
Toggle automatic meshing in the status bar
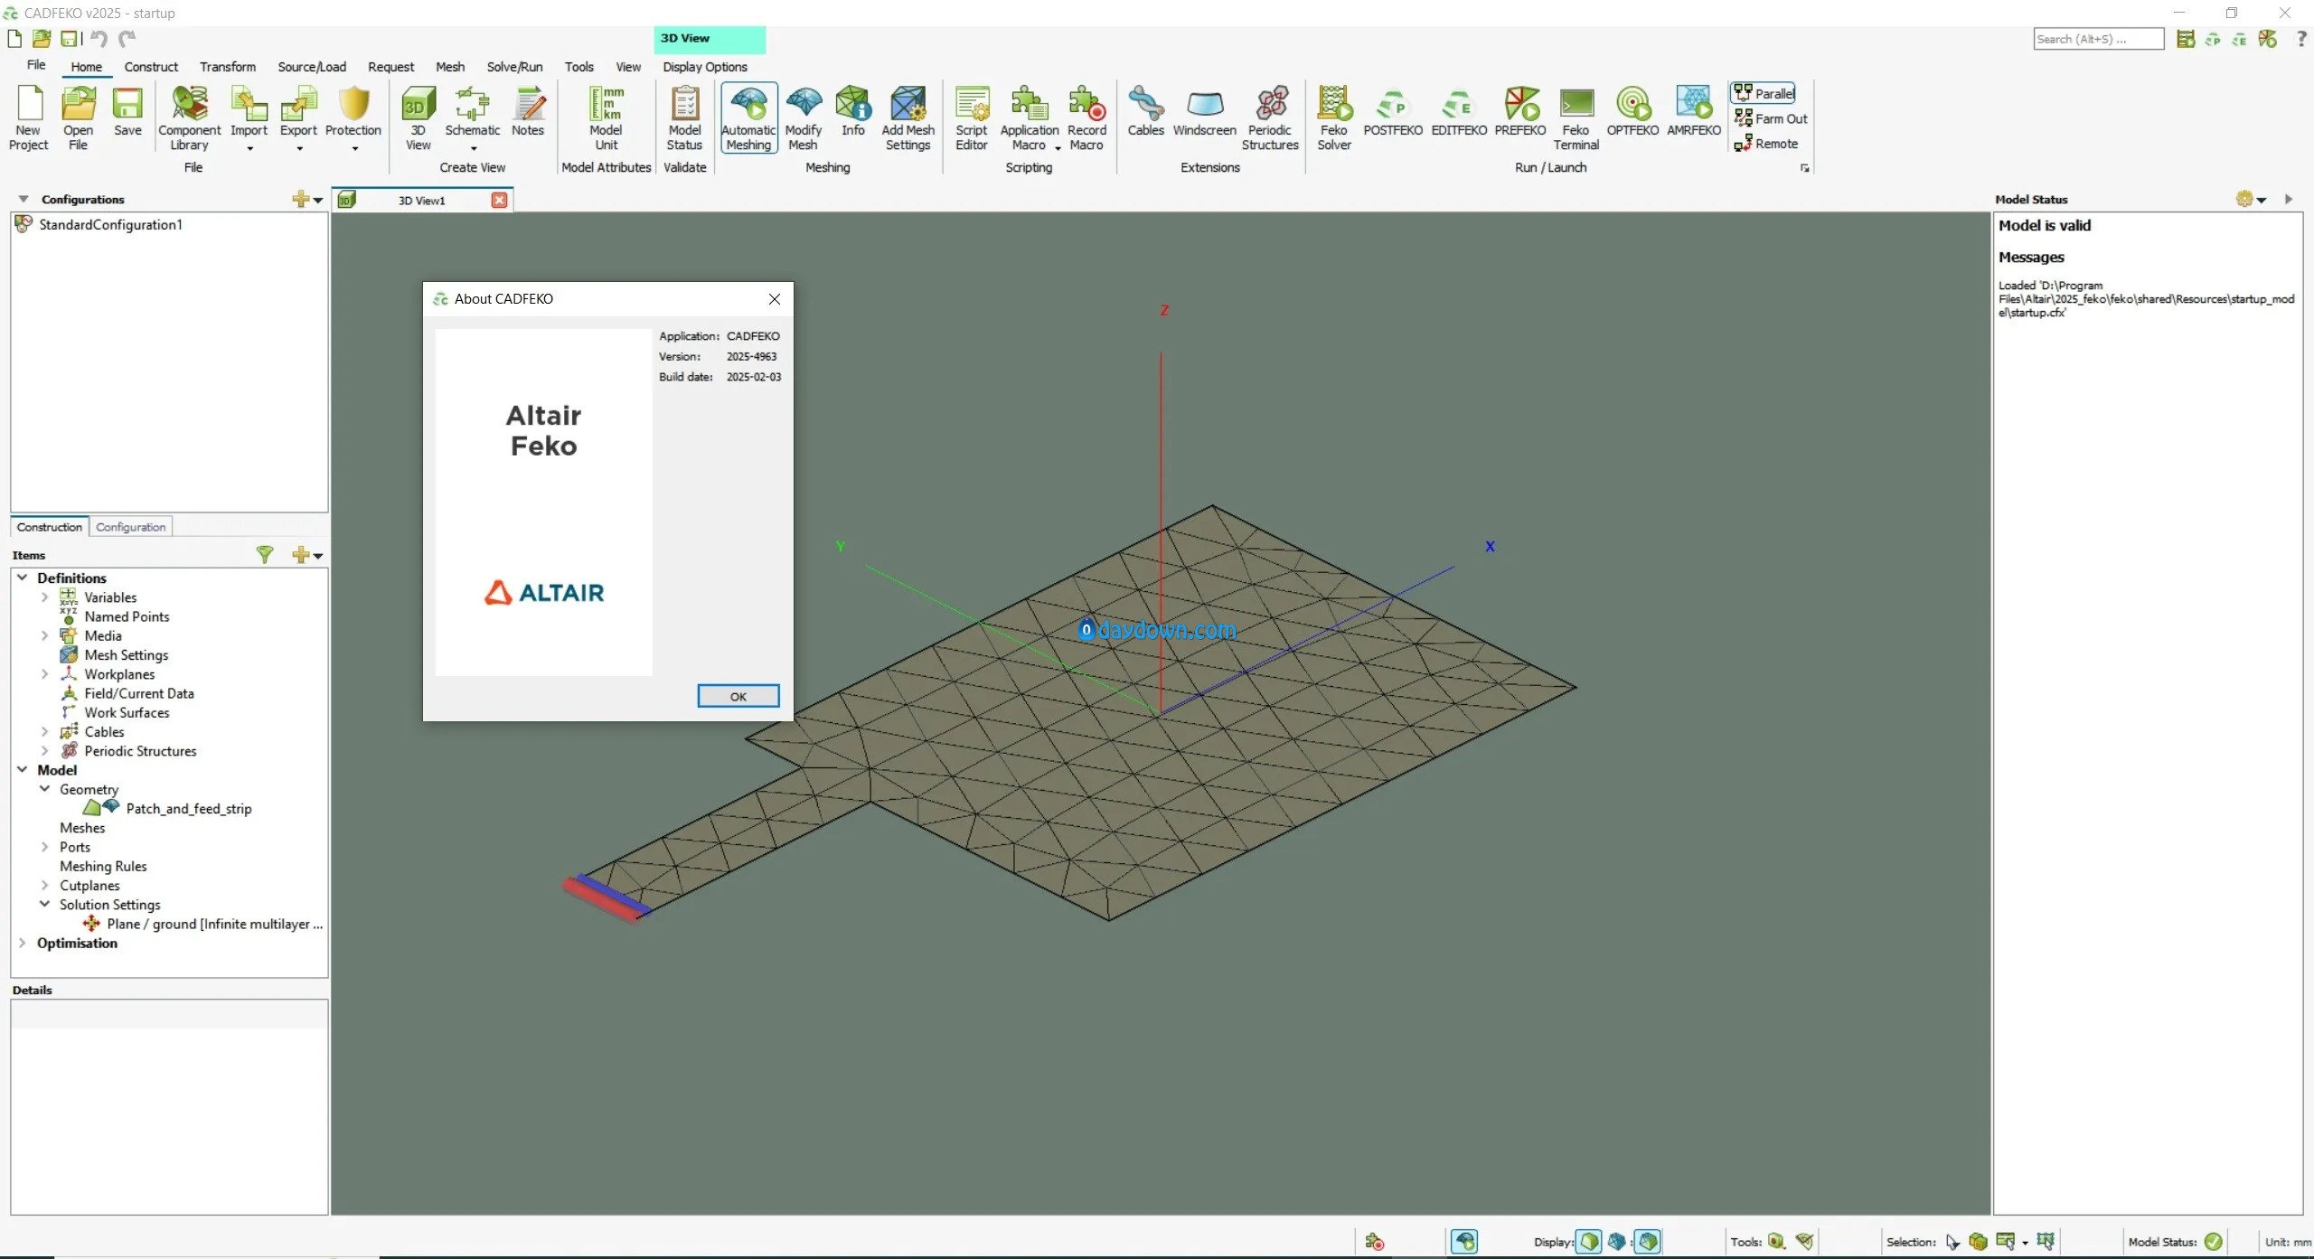1464,1241
